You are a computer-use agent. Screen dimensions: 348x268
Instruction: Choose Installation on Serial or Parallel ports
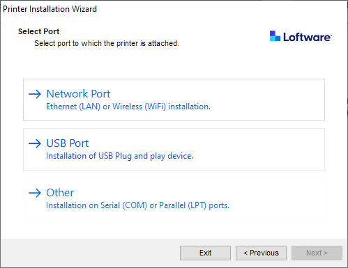[138, 205]
